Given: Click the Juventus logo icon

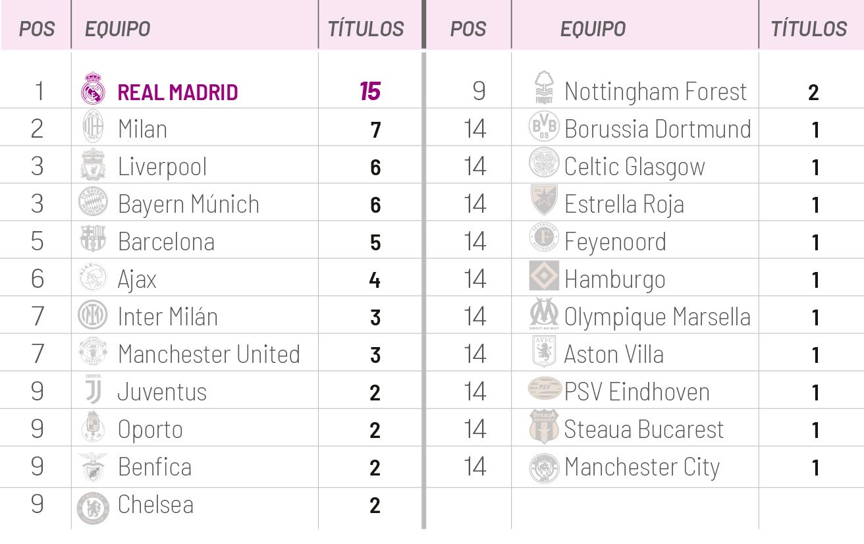Looking at the screenshot, I should tap(93, 391).
